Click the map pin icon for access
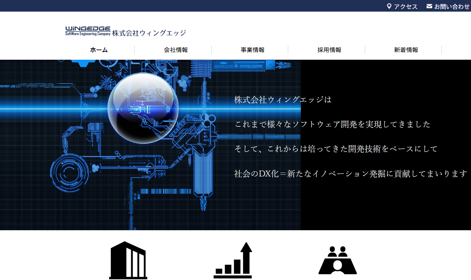 [x=389, y=6]
